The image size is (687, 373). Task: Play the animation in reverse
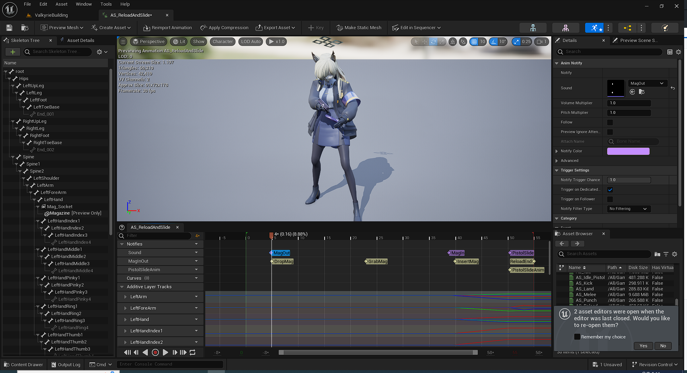tap(145, 352)
